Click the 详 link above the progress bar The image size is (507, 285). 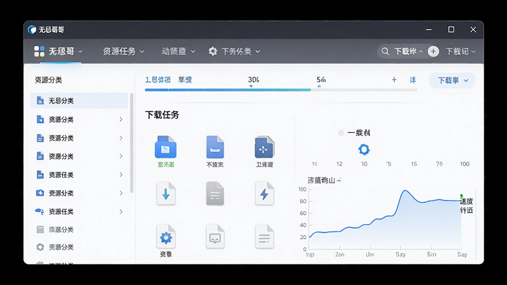click(413, 80)
